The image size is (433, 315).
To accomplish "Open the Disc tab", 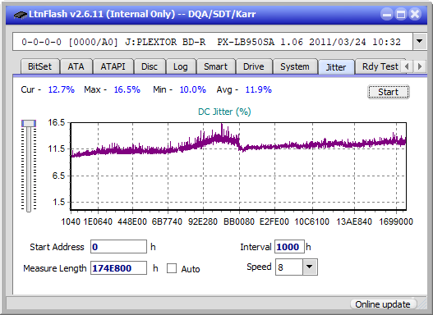I will tap(150, 66).
